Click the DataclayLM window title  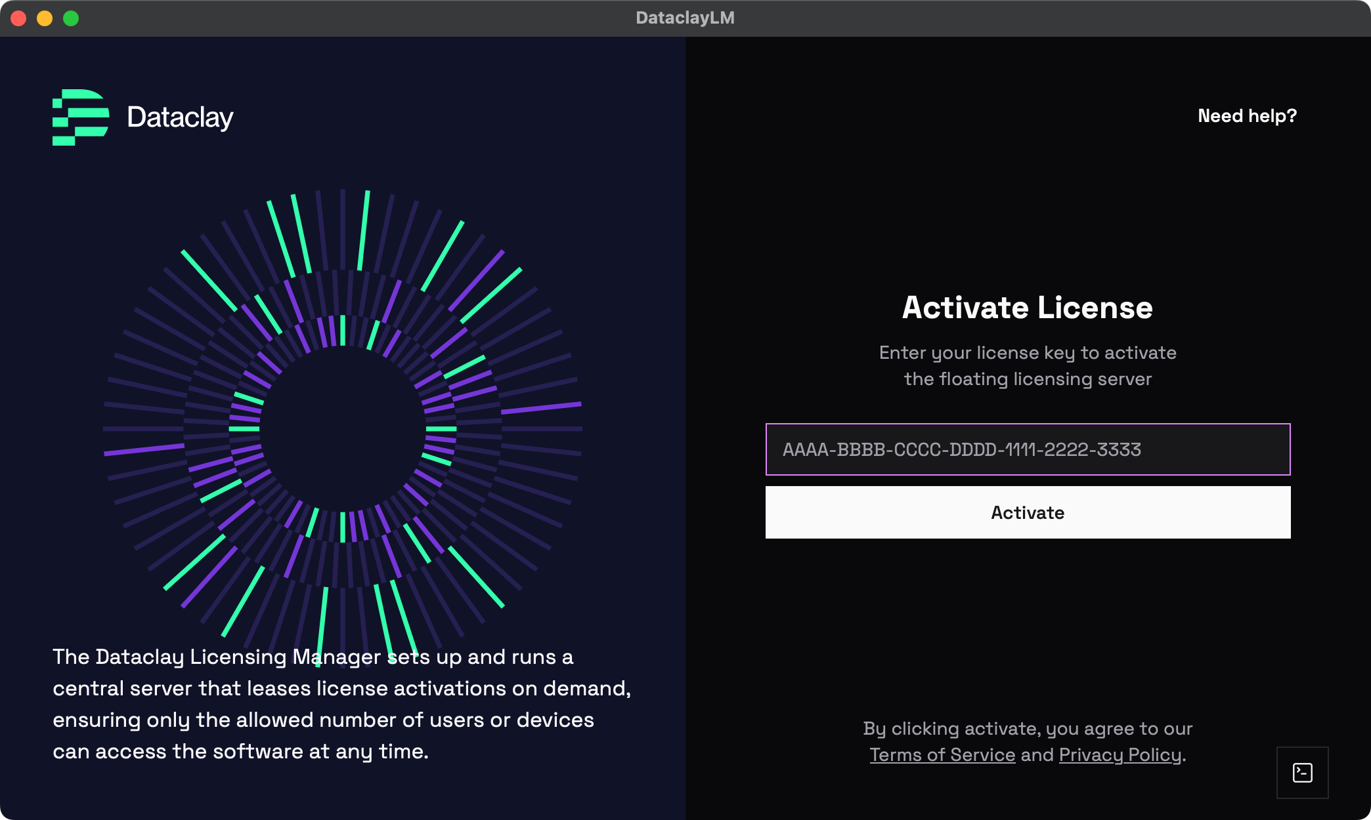(x=685, y=18)
